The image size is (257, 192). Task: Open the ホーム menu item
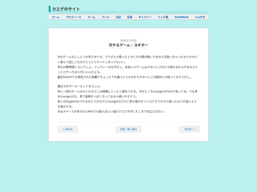56,17
